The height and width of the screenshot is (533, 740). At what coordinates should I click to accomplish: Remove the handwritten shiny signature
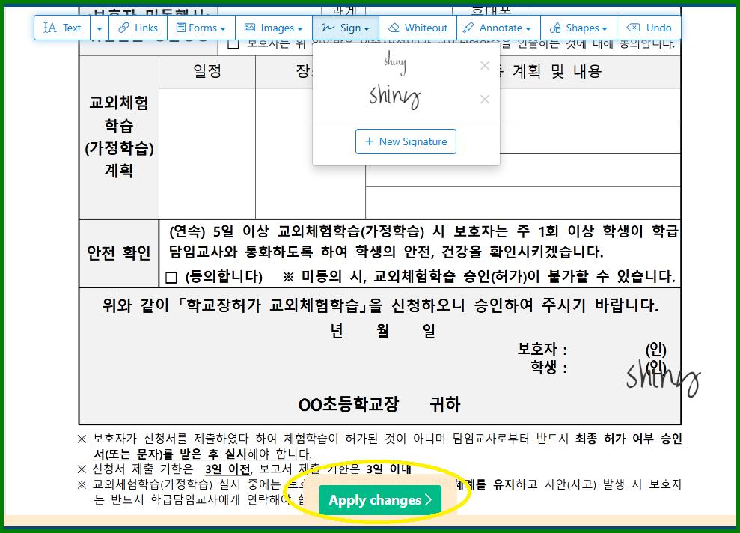pos(485,99)
